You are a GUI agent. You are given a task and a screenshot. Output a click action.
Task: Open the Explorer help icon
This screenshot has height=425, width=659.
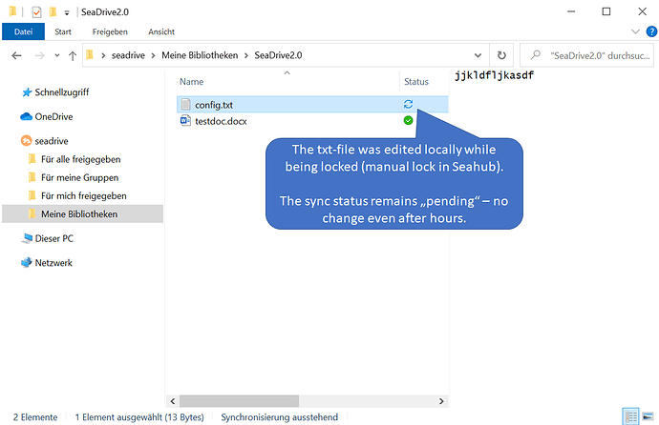[x=651, y=31]
